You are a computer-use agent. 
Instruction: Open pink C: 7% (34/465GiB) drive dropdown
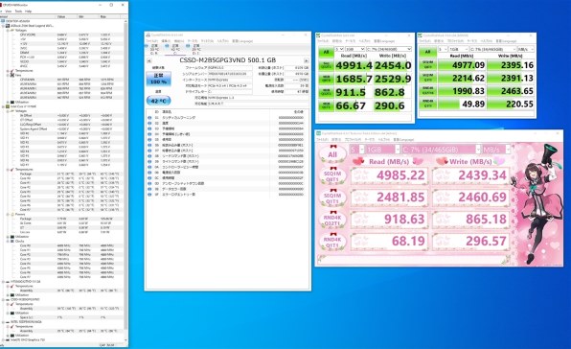pos(441,150)
